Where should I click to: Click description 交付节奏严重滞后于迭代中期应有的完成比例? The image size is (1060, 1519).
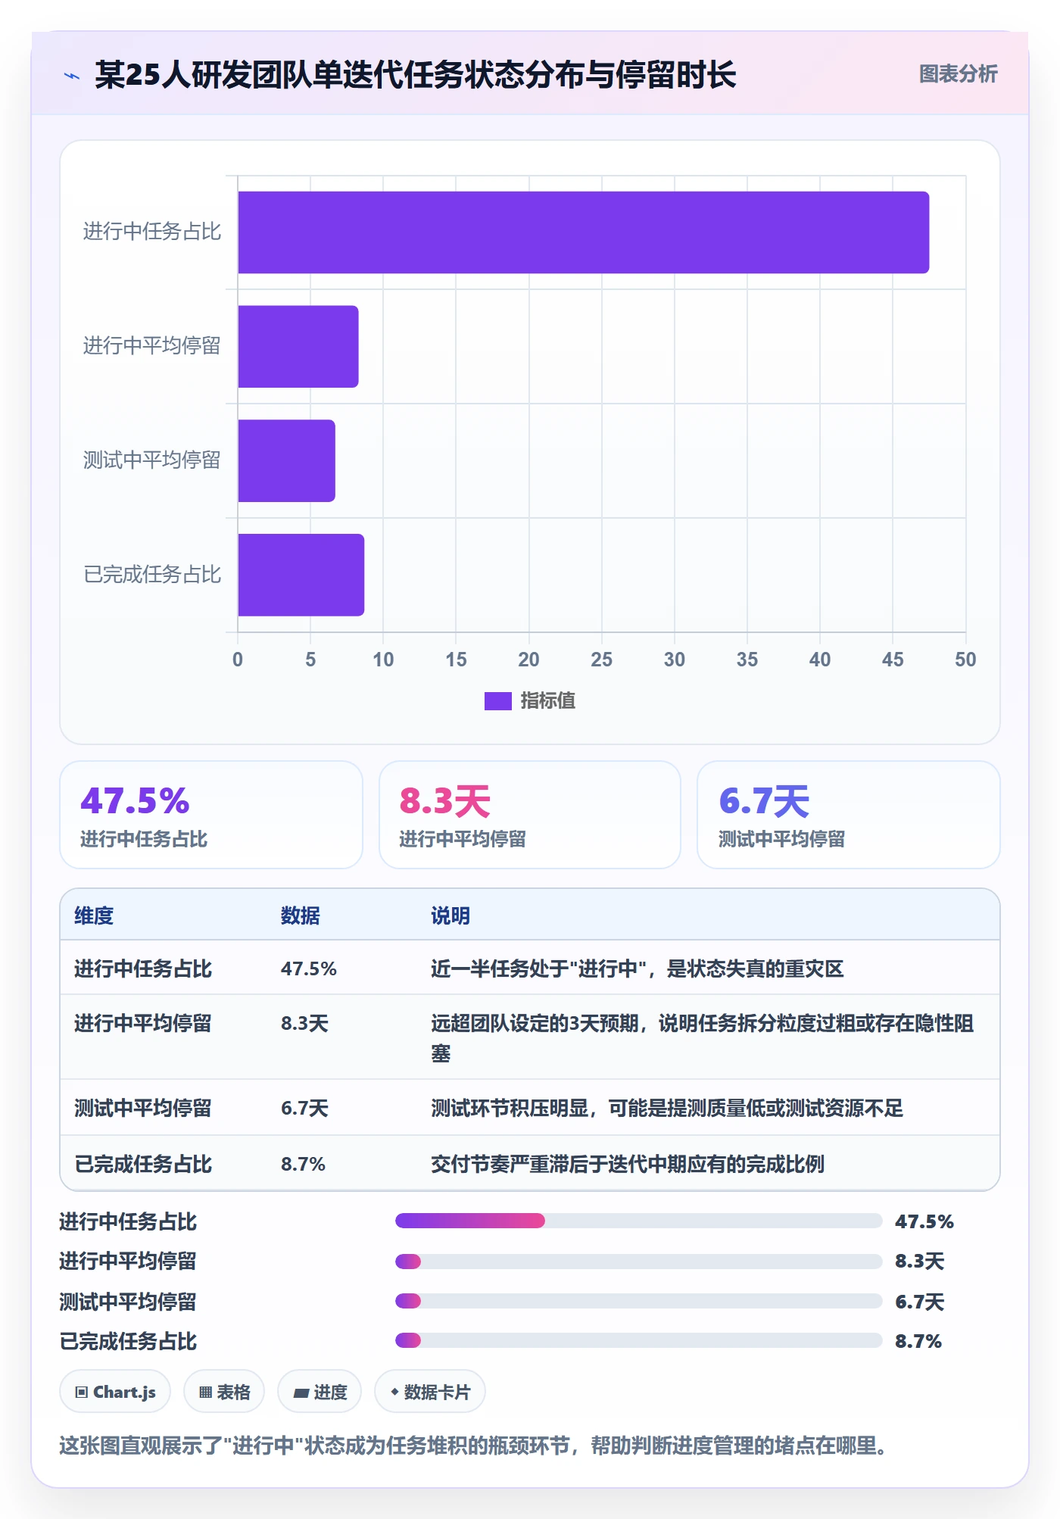pos(628,1164)
